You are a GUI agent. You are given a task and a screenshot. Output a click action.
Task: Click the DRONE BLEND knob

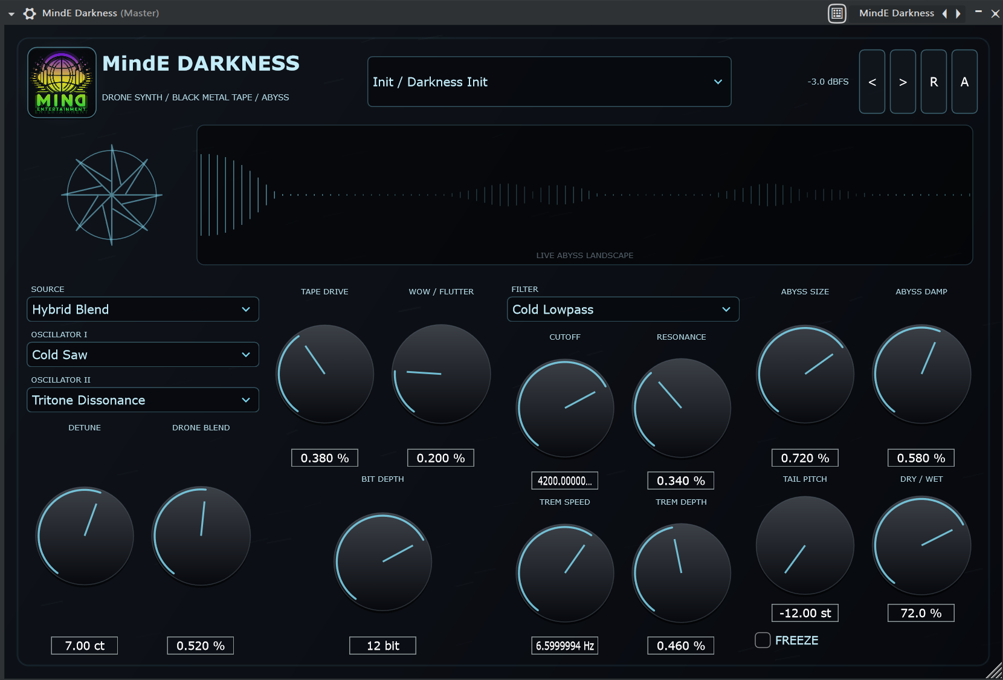(201, 536)
